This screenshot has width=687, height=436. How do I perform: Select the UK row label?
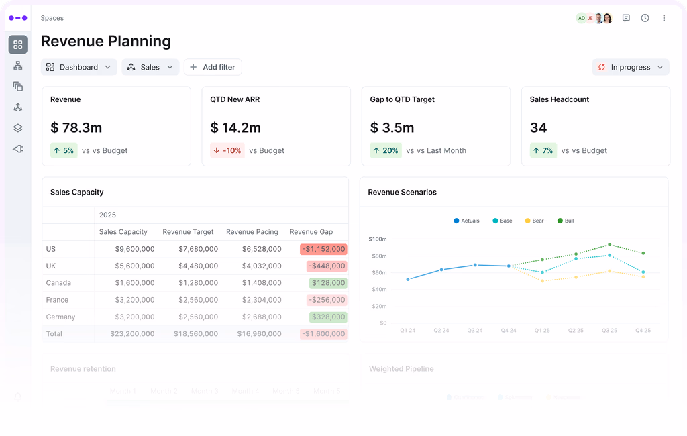[51, 266]
